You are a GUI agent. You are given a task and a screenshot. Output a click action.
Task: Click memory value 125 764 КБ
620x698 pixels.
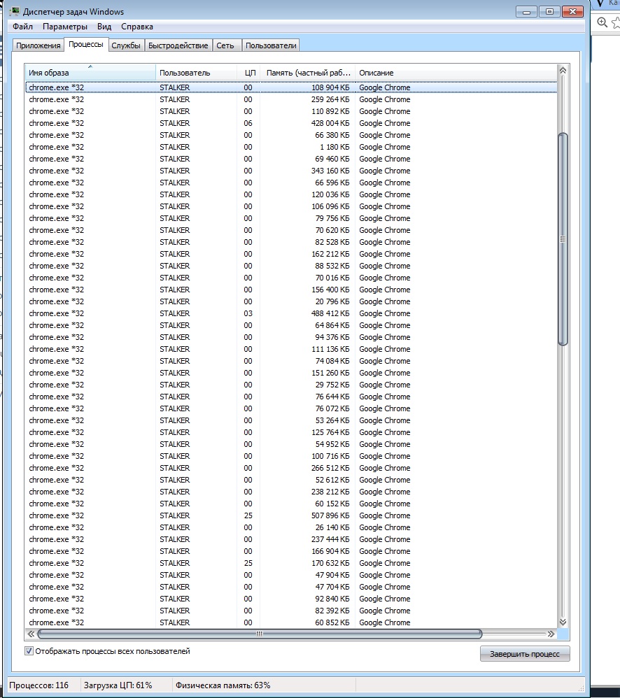(x=330, y=432)
